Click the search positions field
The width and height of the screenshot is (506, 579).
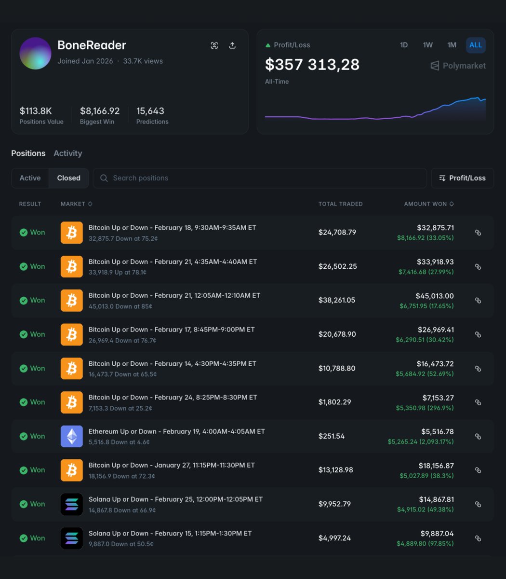tap(260, 178)
